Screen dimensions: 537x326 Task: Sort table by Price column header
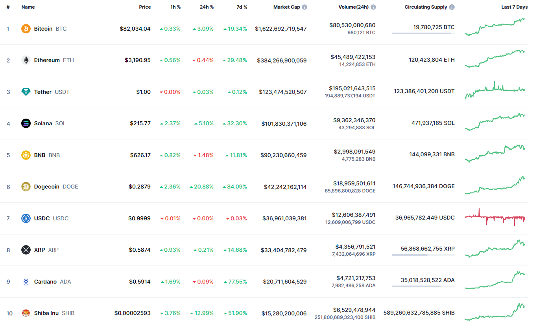[145, 7]
